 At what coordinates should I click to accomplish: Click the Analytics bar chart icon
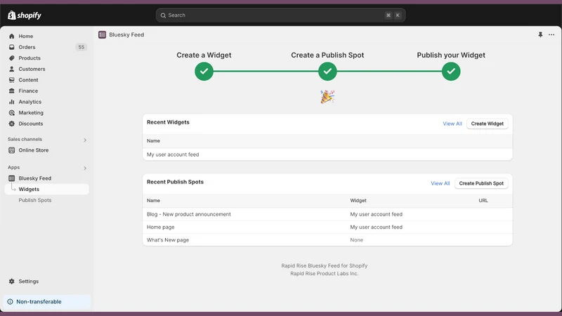tap(12, 102)
